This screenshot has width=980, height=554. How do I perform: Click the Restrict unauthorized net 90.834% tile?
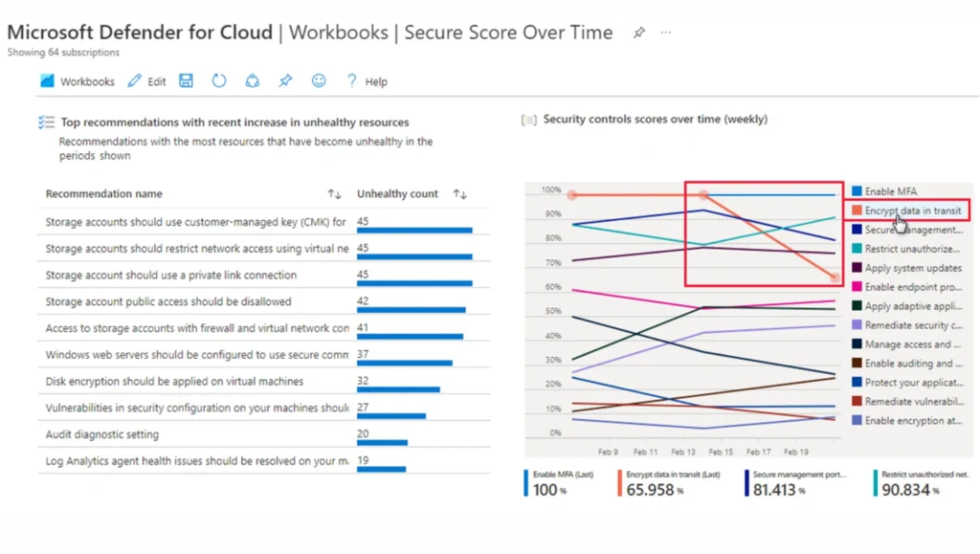922,484
